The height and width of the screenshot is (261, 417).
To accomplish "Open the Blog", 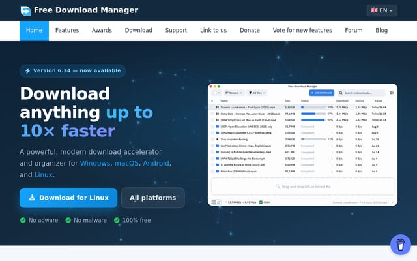I will pos(381,31).
